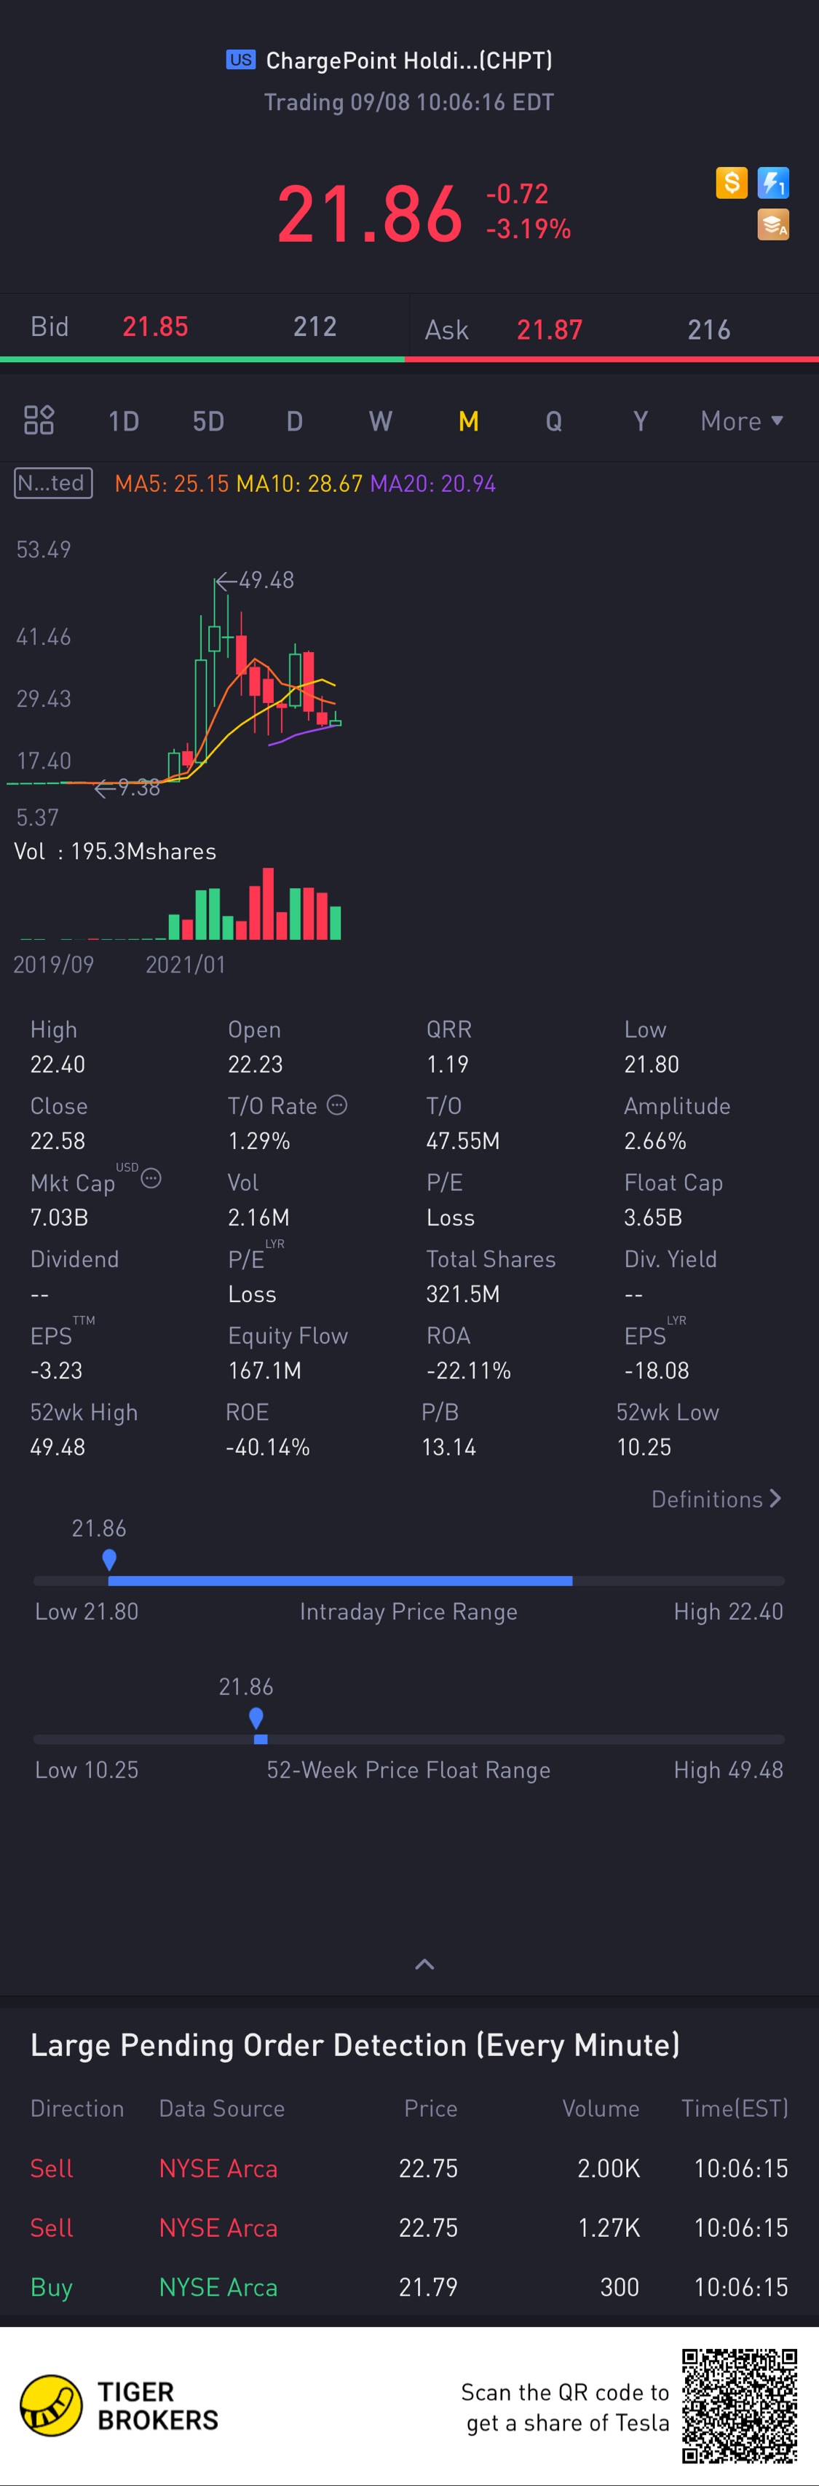The width and height of the screenshot is (819, 2486).
Task: Select the Q quarterly chart tab
Action: pos(554,420)
